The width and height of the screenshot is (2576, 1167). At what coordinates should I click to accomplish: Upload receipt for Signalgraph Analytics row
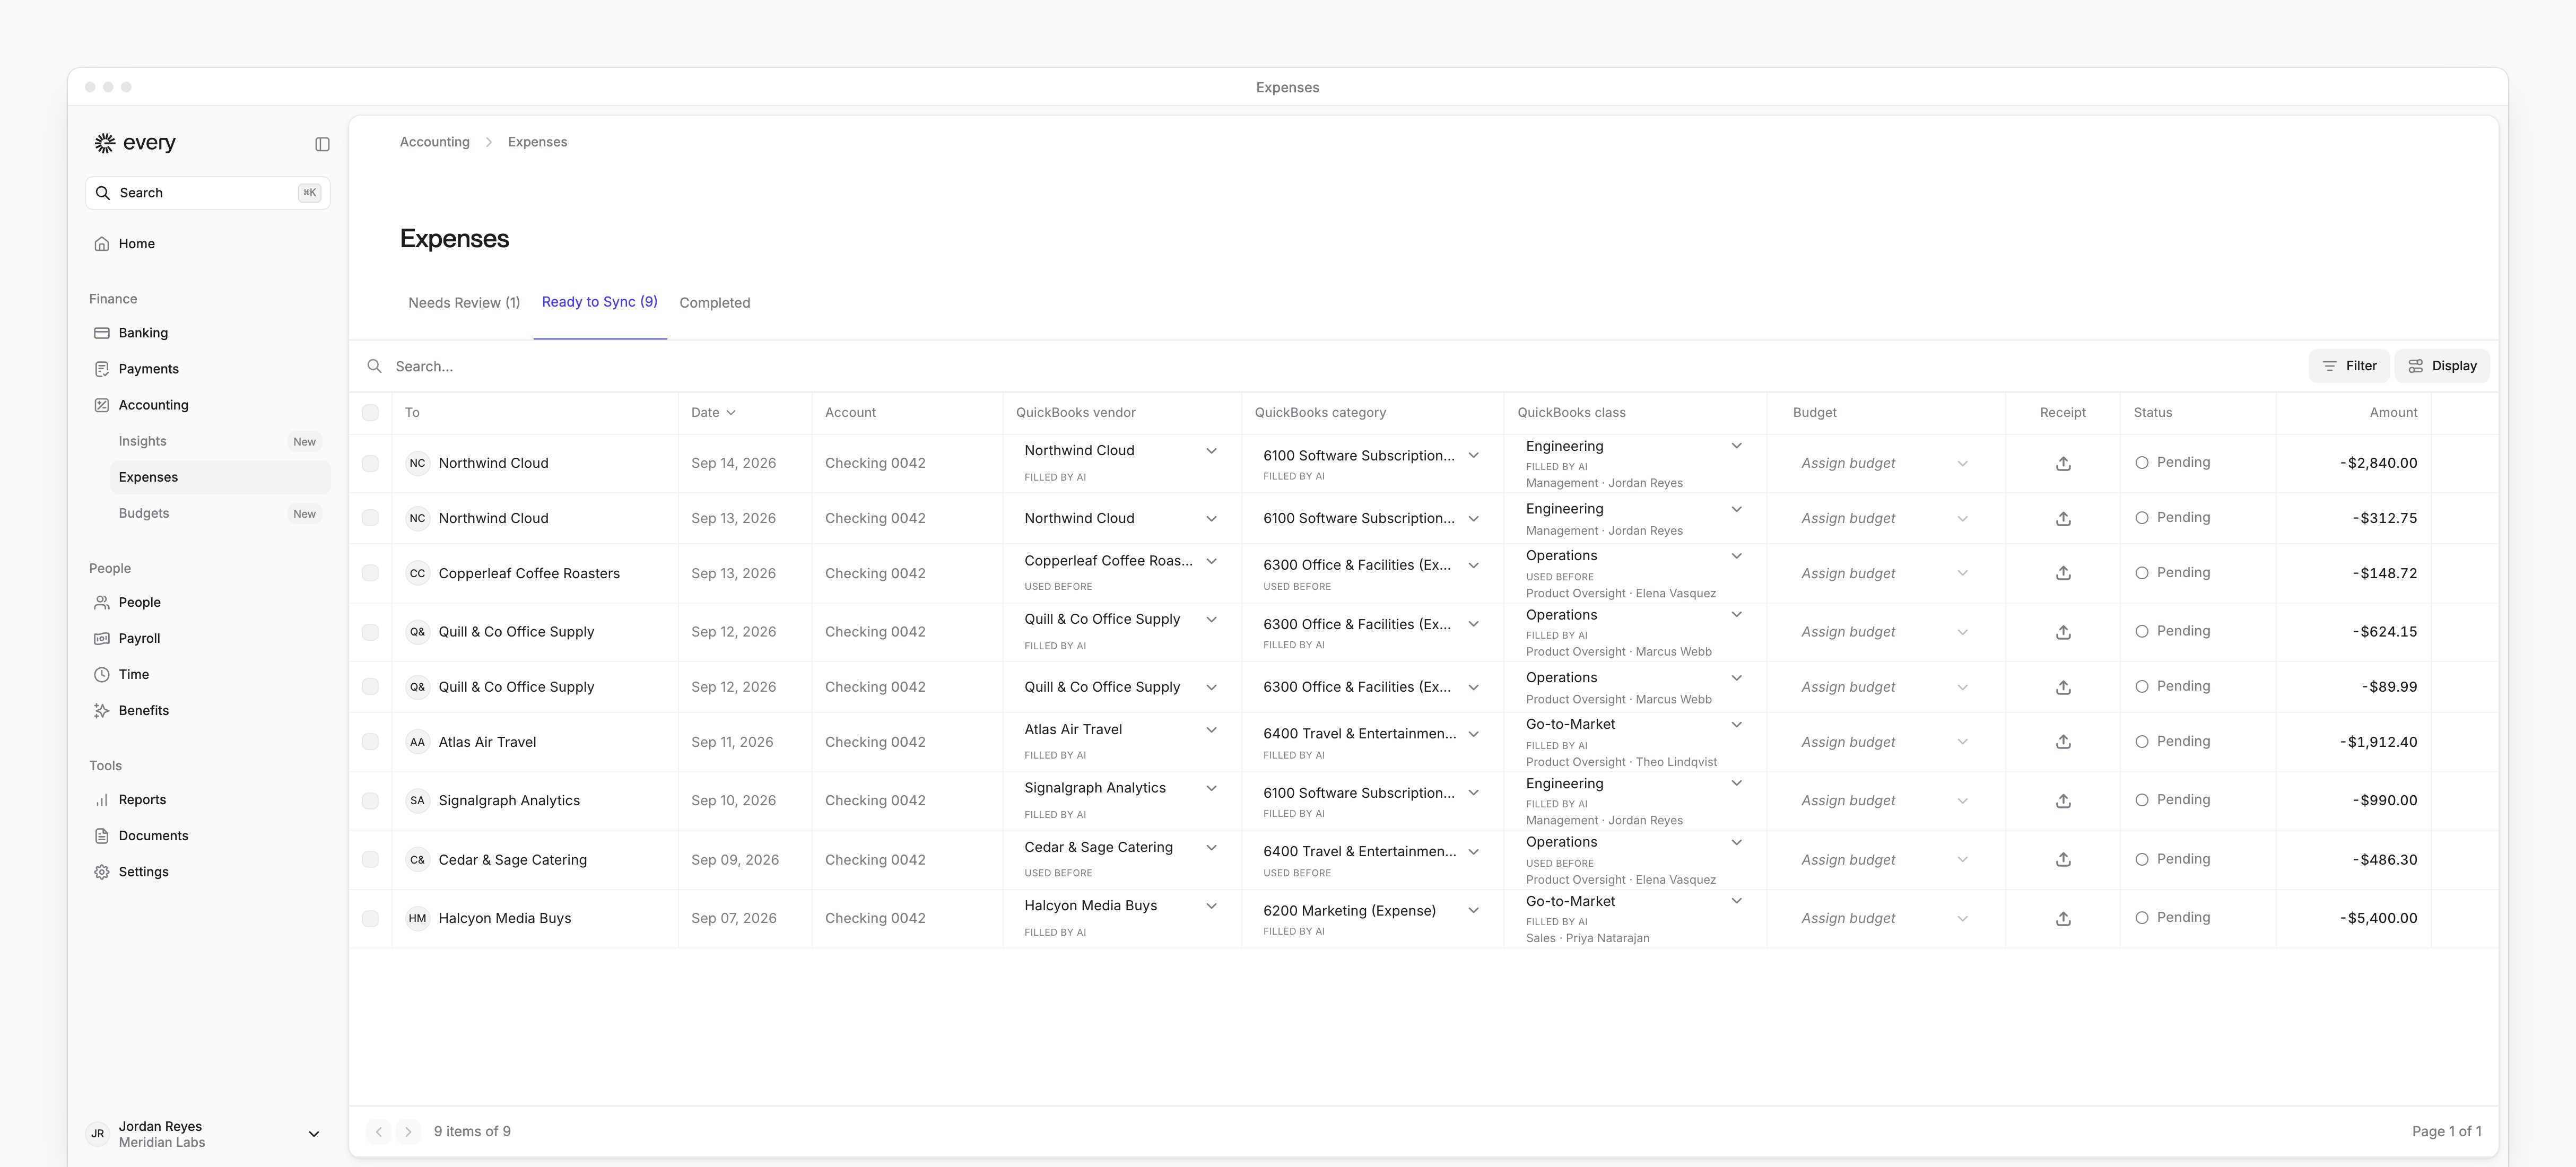coord(2063,801)
